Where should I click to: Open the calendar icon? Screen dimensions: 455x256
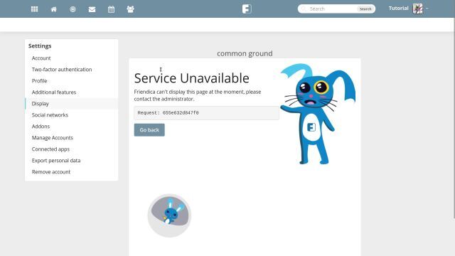tap(111, 9)
